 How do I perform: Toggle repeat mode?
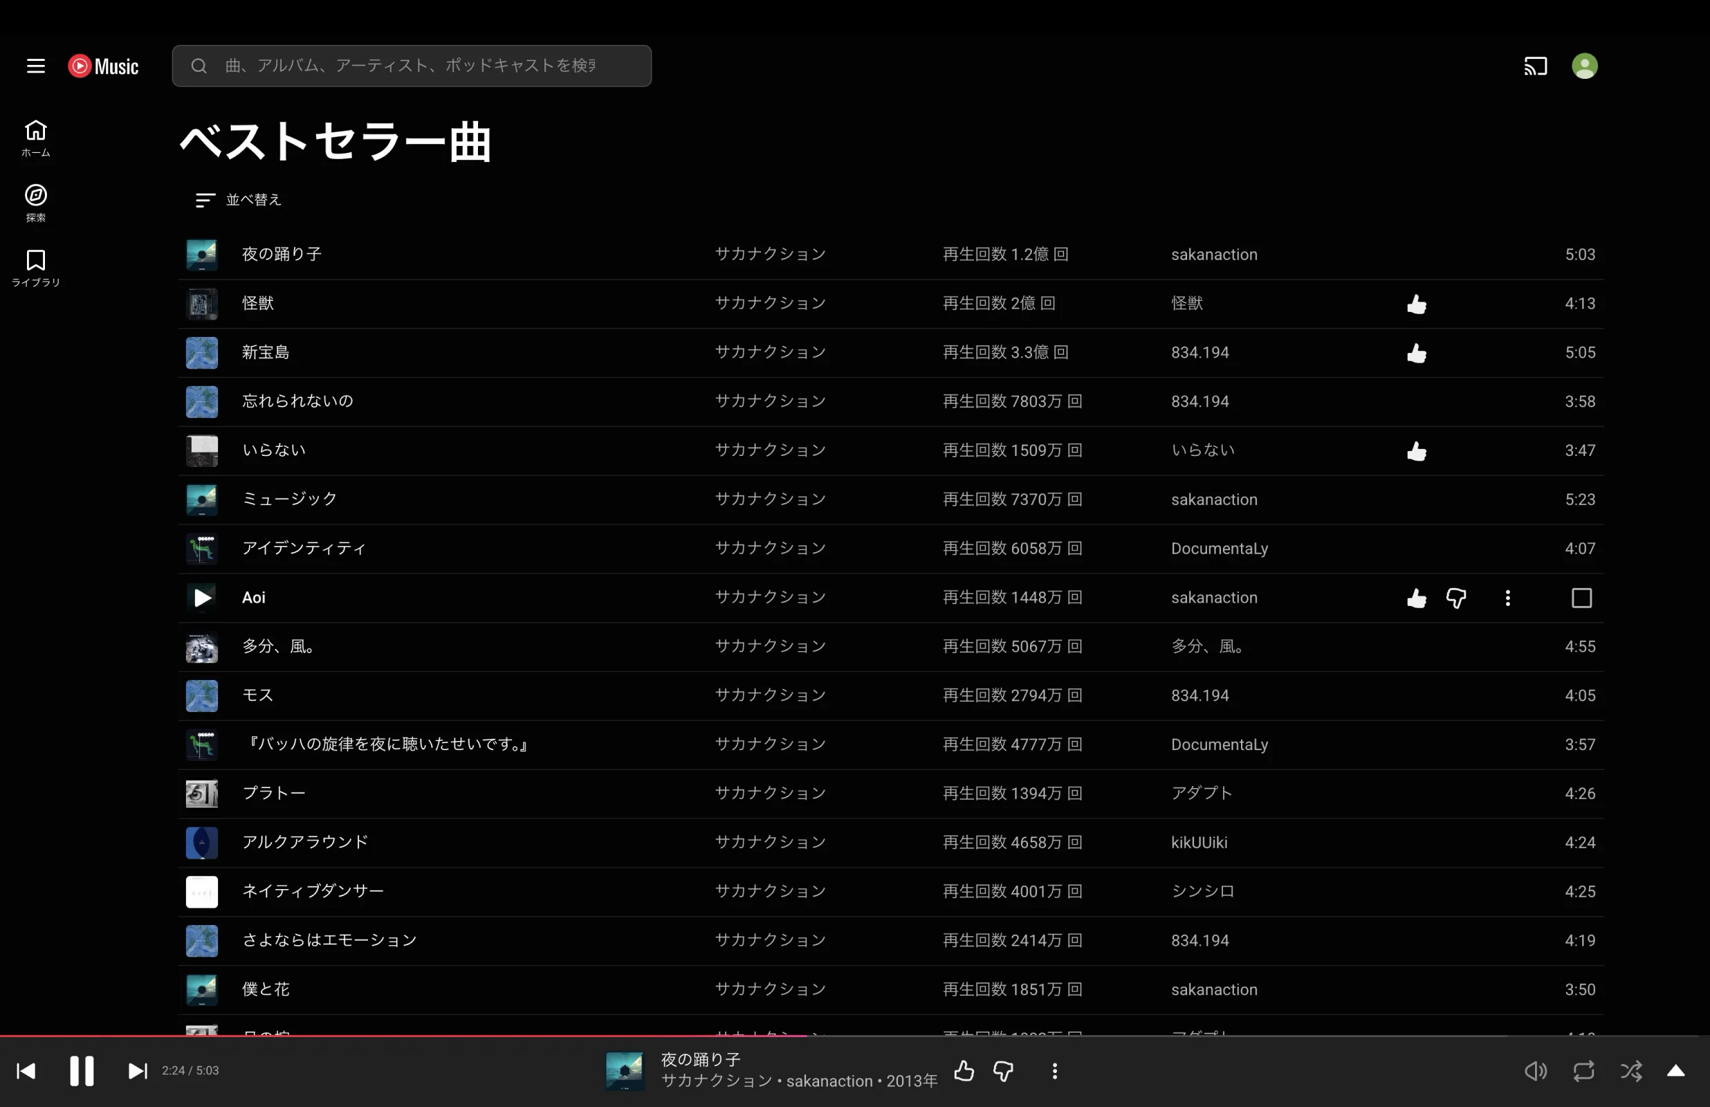(x=1583, y=1071)
